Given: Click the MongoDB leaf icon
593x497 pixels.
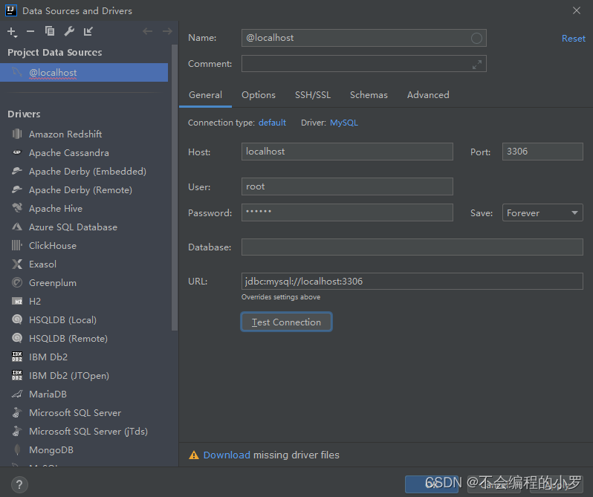Looking at the screenshot, I should click(16, 449).
